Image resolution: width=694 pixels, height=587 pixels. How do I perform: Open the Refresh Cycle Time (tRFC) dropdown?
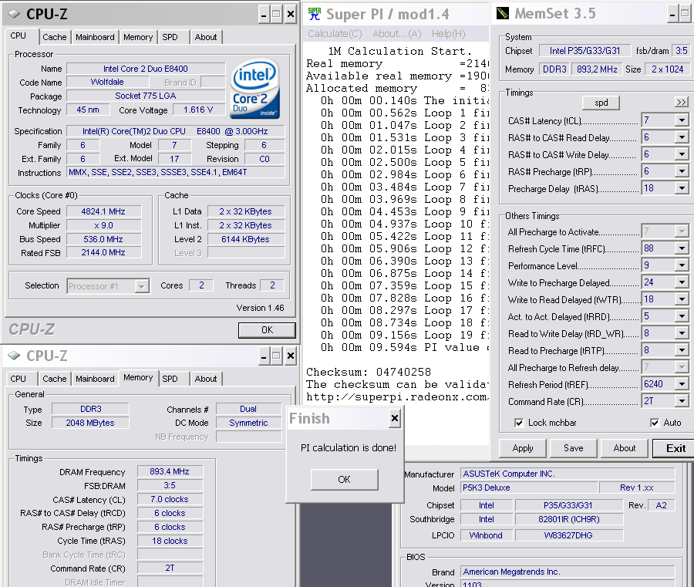[x=682, y=248]
